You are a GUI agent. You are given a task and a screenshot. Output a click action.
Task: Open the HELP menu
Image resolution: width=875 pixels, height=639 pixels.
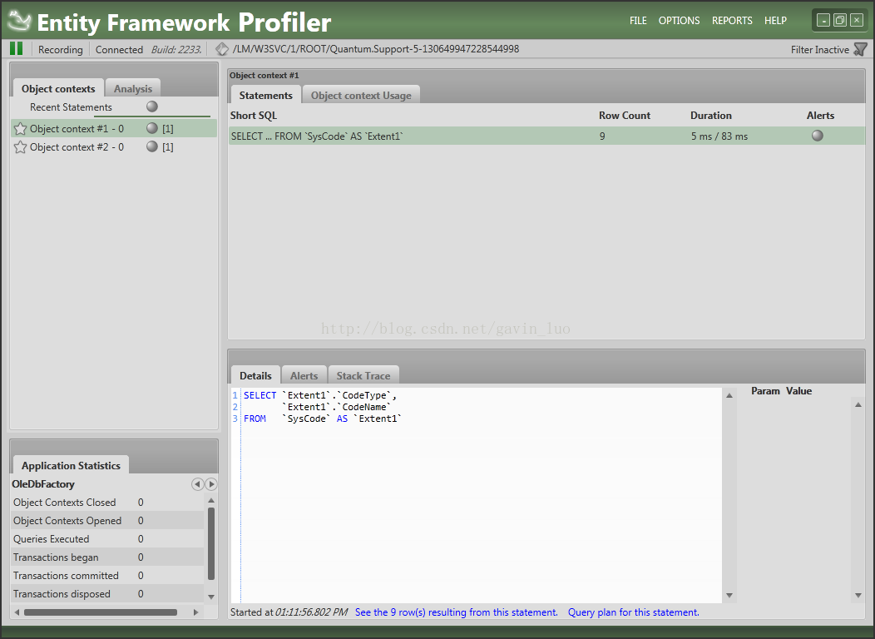[775, 21]
